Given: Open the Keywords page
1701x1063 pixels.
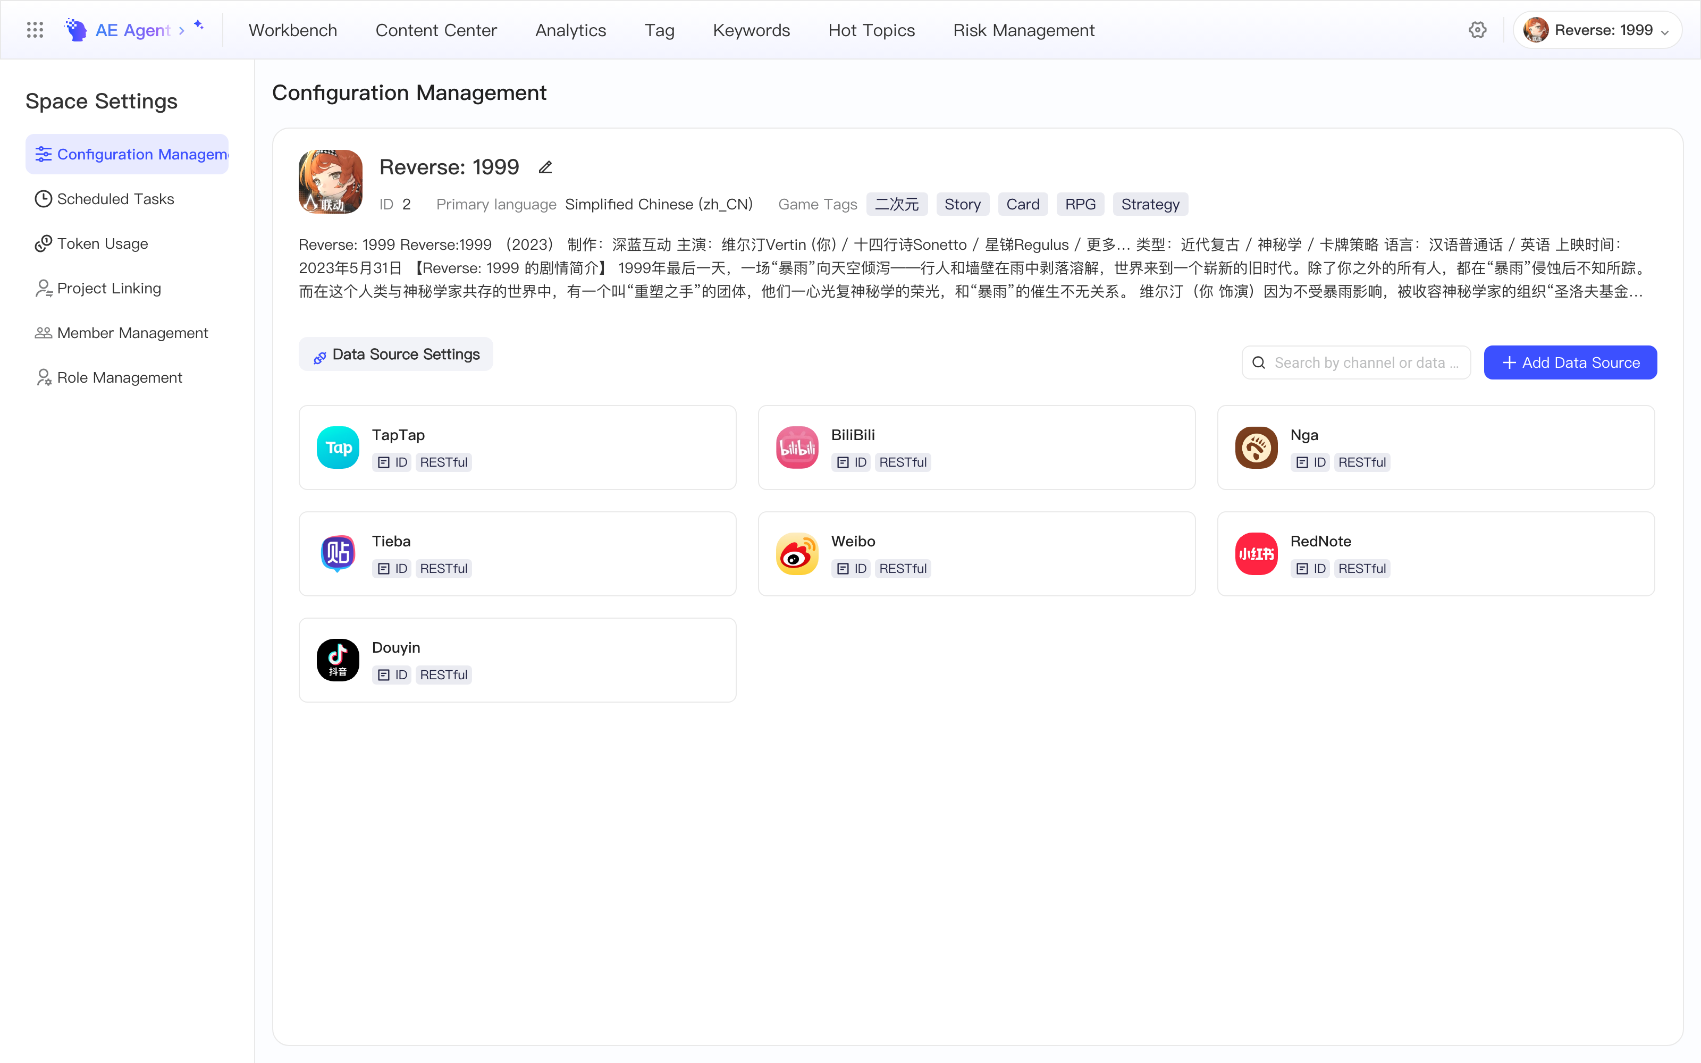Looking at the screenshot, I should pos(752,30).
